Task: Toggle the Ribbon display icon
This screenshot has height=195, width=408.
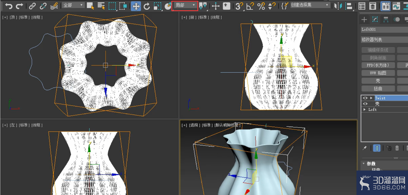Action: coord(386,6)
